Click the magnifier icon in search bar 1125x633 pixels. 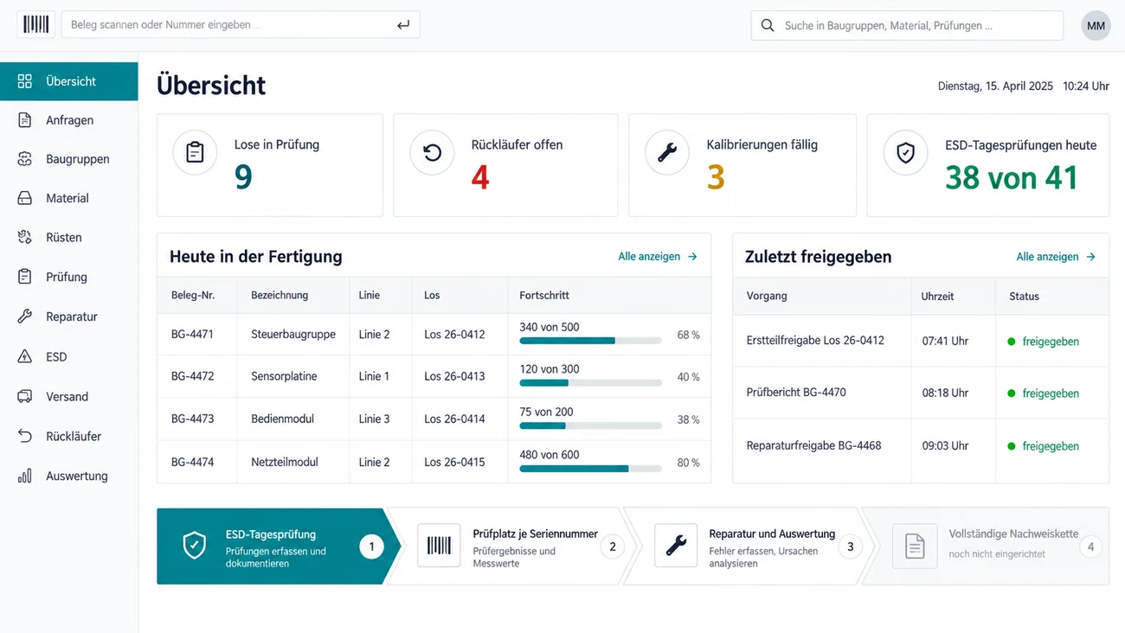[x=767, y=25]
